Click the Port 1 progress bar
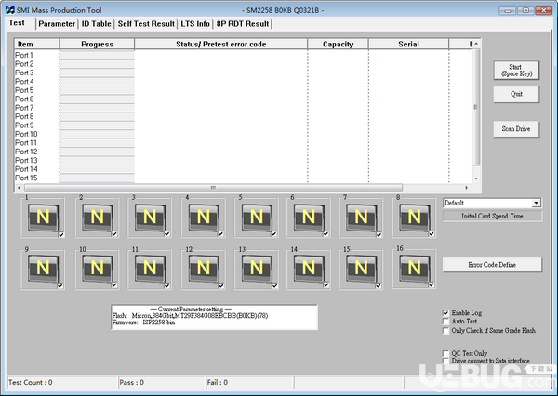This screenshot has width=558, height=396. click(97, 55)
